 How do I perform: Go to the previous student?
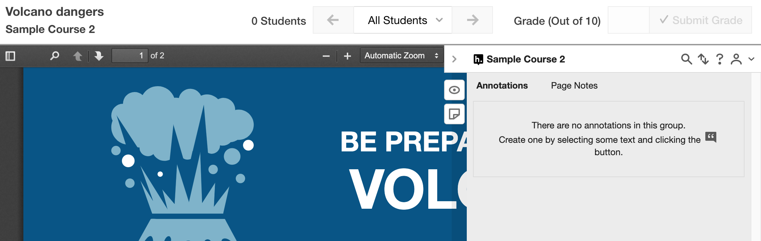click(333, 20)
